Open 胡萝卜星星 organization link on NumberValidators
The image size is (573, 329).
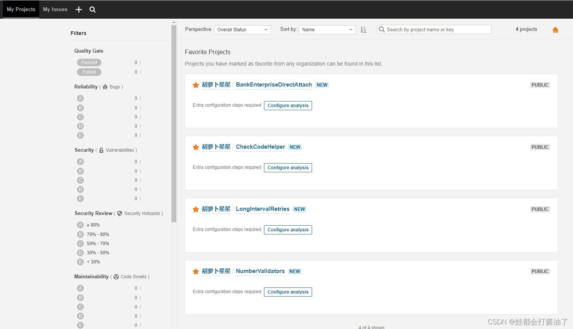[x=216, y=271]
